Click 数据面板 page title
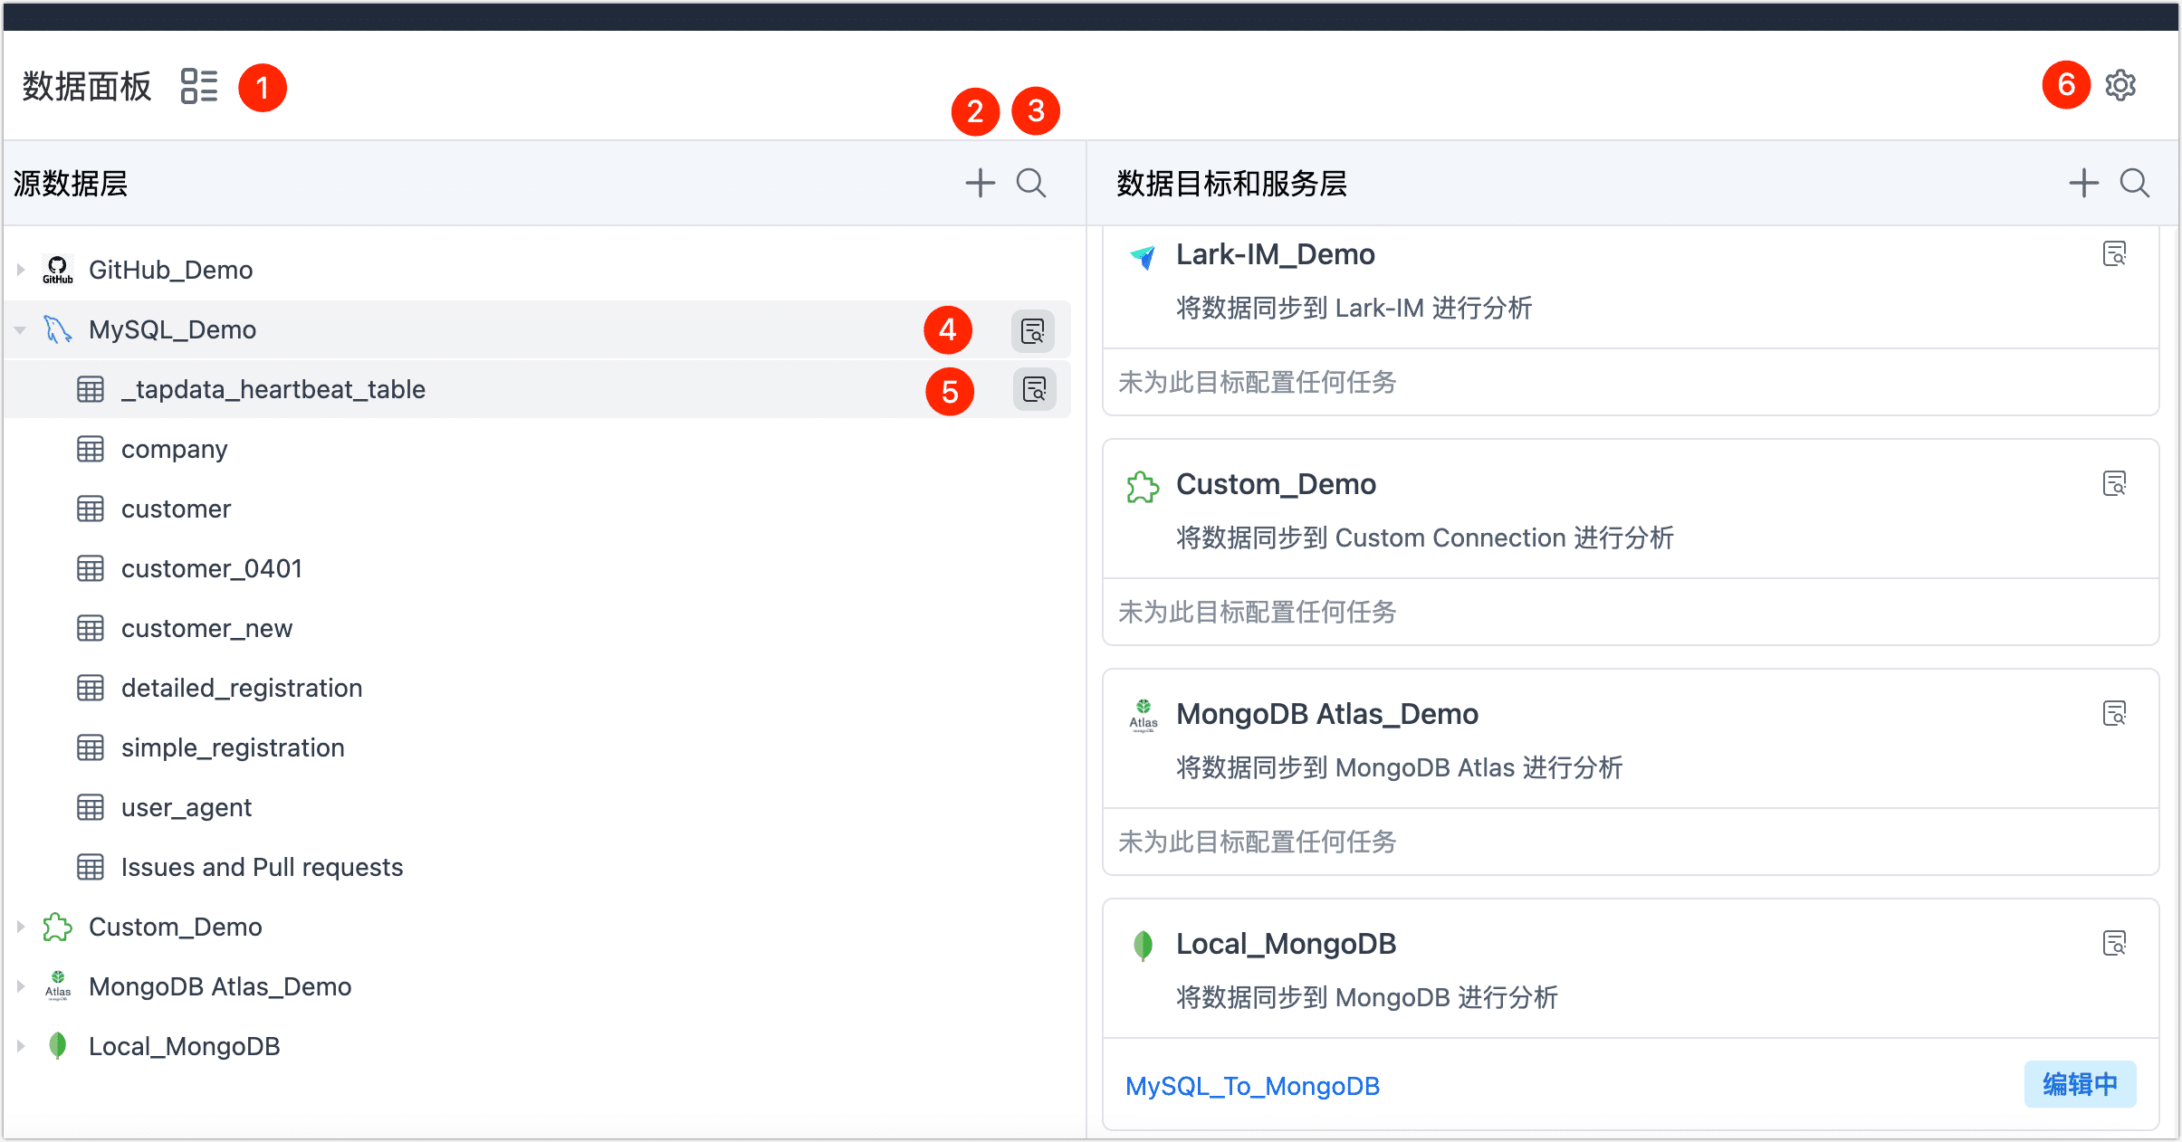Image resolution: width=2182 pixels, height=1142 pixels. coord(87,87)
